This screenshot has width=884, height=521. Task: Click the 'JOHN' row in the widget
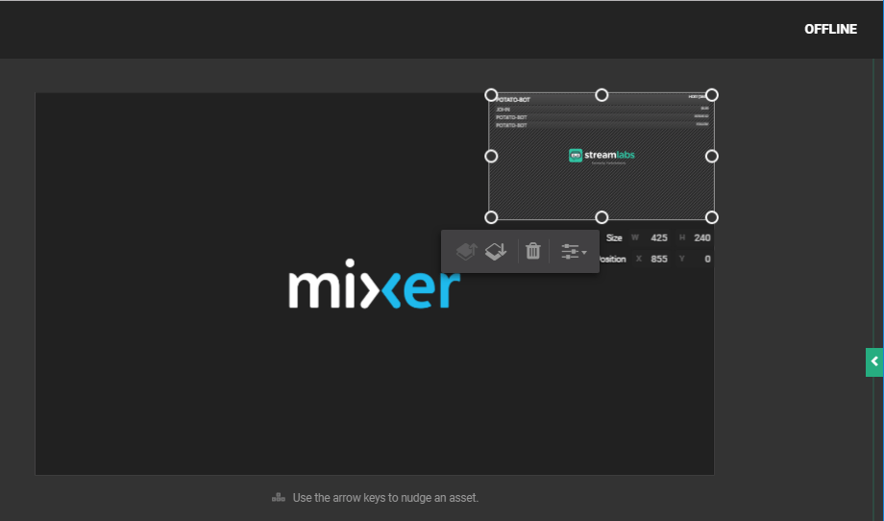[602, 109]
